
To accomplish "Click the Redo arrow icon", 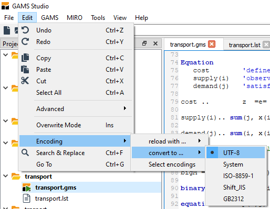I will point(25,41).
